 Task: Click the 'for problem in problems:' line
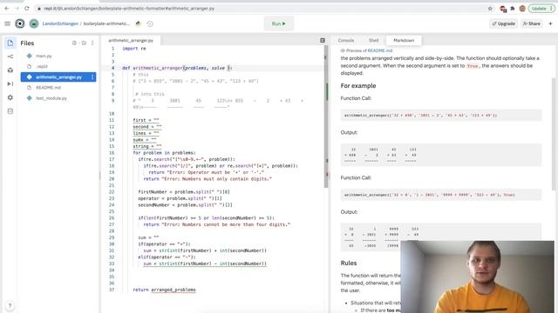click(164, 153)
